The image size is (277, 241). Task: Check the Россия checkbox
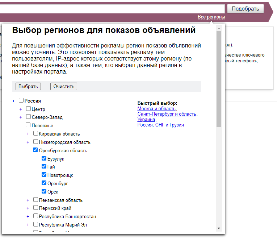click(21, 101)
